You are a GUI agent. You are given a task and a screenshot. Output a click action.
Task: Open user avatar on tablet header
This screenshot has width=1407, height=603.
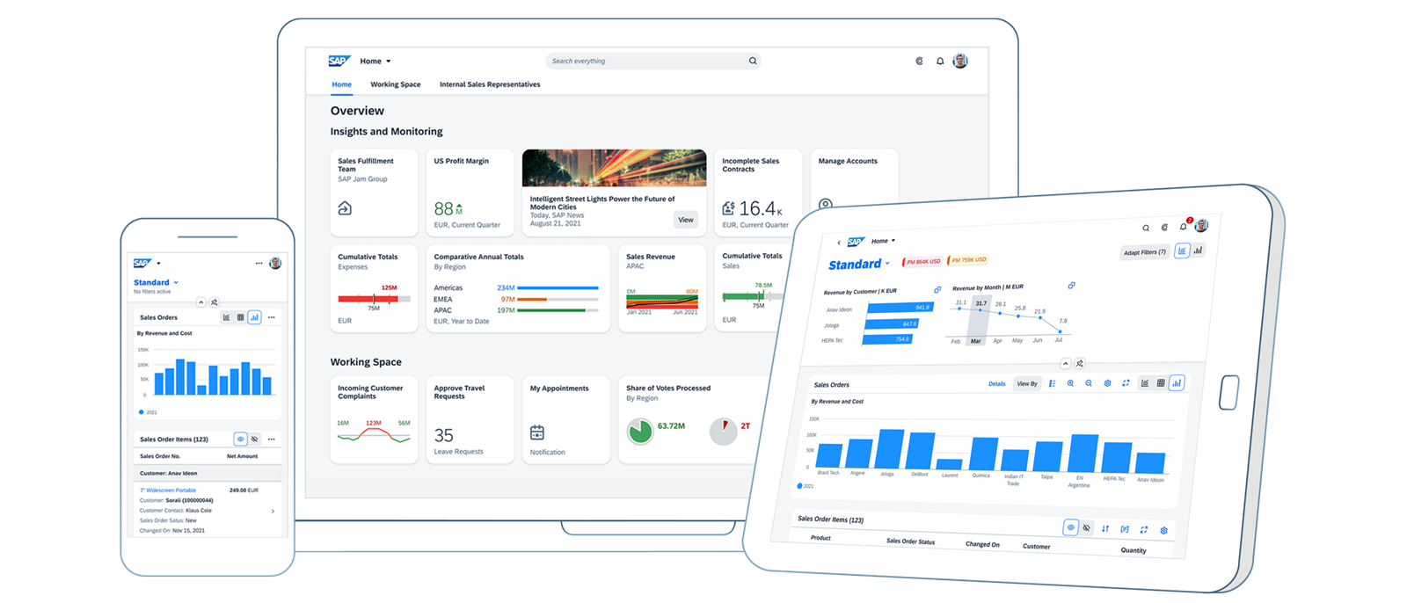1201,226
